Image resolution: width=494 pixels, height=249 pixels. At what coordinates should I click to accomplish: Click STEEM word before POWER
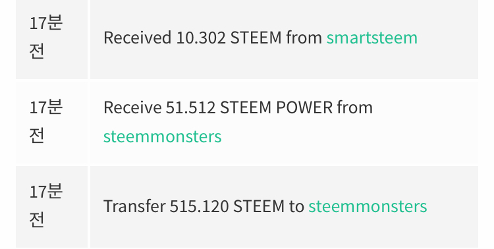[246, 107]
